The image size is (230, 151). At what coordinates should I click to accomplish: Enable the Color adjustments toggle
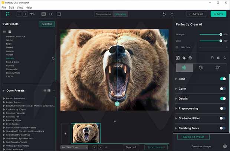click(x=223, y=89)
